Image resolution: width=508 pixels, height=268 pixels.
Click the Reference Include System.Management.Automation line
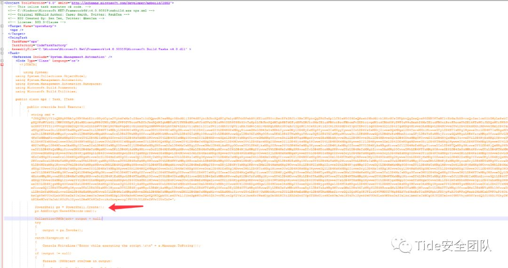62,57
